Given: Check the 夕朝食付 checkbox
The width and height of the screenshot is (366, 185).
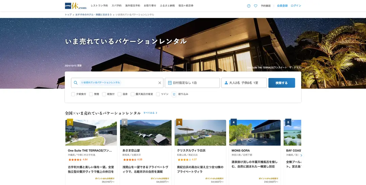Looking at the screenshot, I should pos(73,94).
